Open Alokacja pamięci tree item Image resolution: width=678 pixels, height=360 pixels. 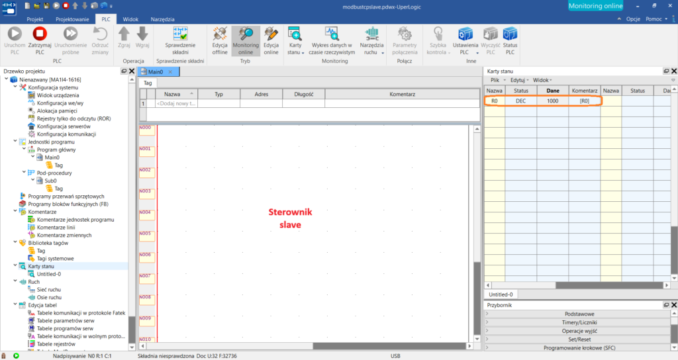click(57, 111)
